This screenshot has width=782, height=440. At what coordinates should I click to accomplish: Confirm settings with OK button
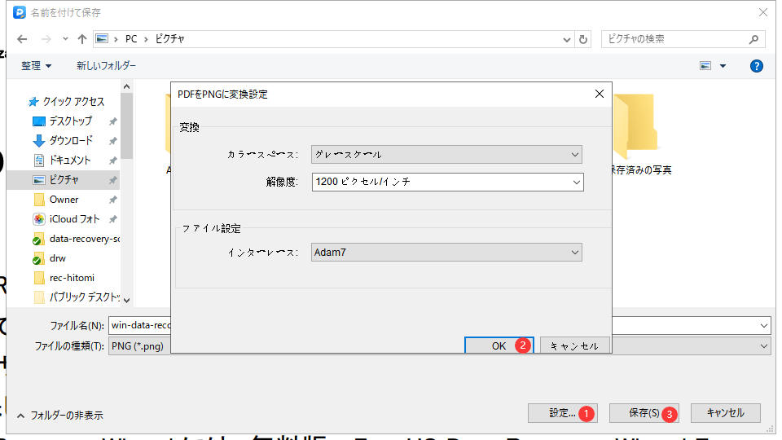[x=499, y=345]
